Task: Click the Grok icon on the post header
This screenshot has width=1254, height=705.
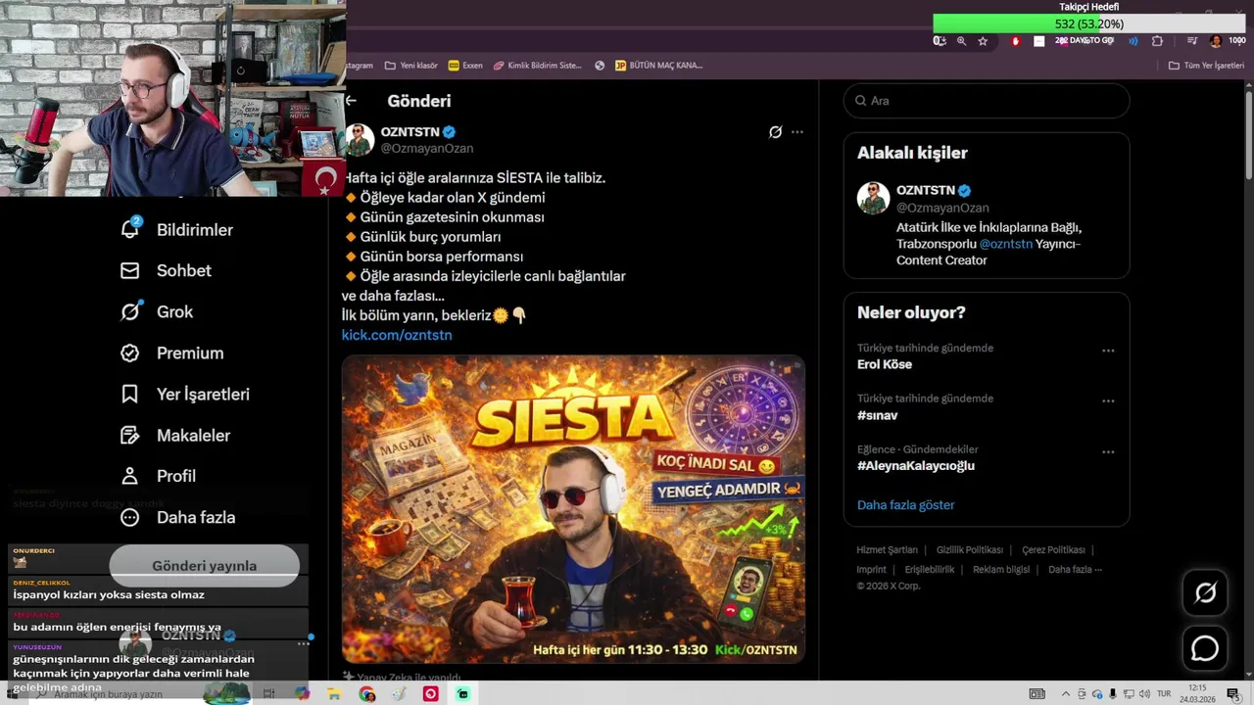Action: coord(775,131)
